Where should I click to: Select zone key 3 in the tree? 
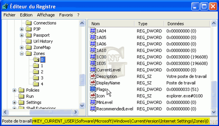[x=42, y=78]
